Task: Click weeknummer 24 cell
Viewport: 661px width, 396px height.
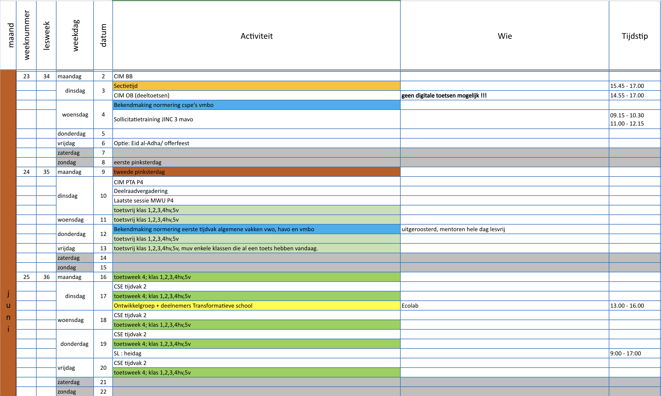Action: point(26,172)
